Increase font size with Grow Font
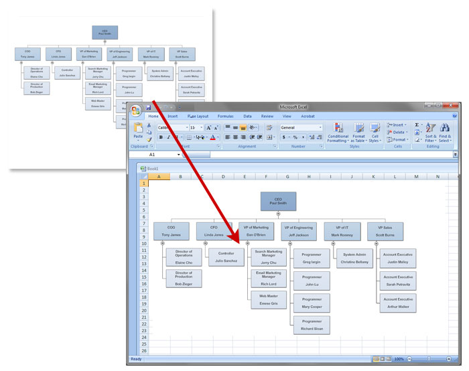 pyautogui.click(x=209, y=128)
